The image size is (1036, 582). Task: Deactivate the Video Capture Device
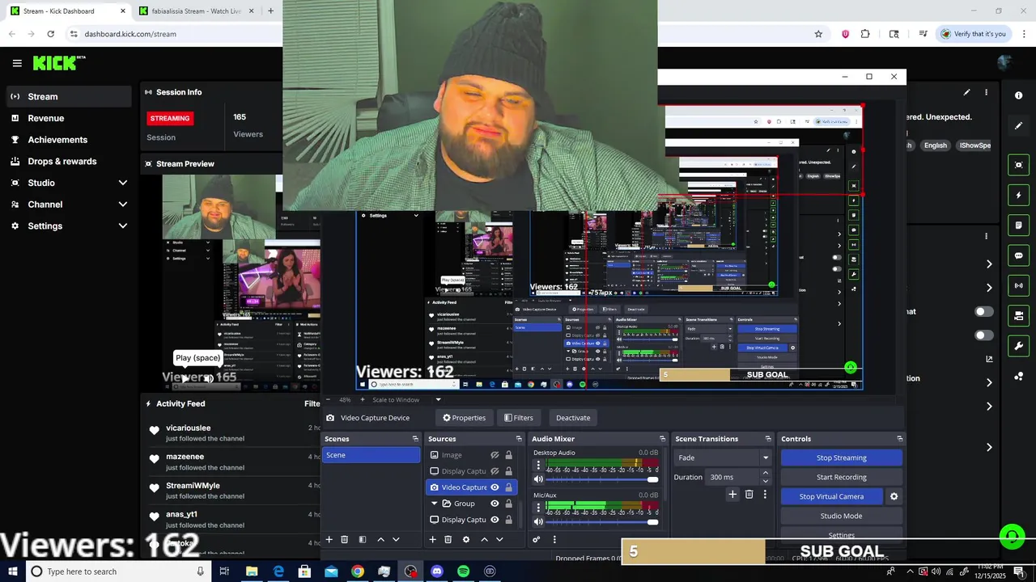572,418
